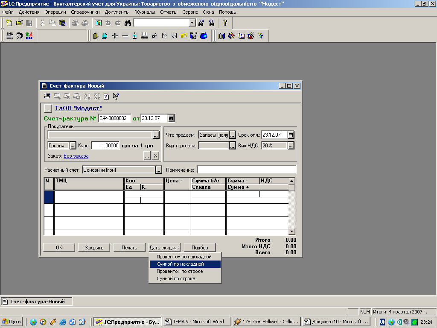Viewport: 437px width, 328px height.
Task: Click the invoice number field СФ-0000002
Action: tap(115, 118)
